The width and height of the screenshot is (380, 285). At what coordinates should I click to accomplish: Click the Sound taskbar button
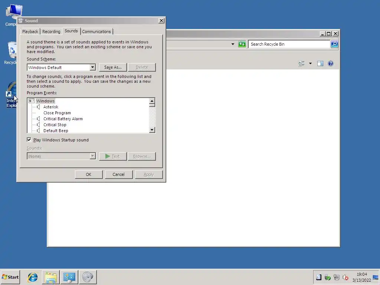coord(88,277)
